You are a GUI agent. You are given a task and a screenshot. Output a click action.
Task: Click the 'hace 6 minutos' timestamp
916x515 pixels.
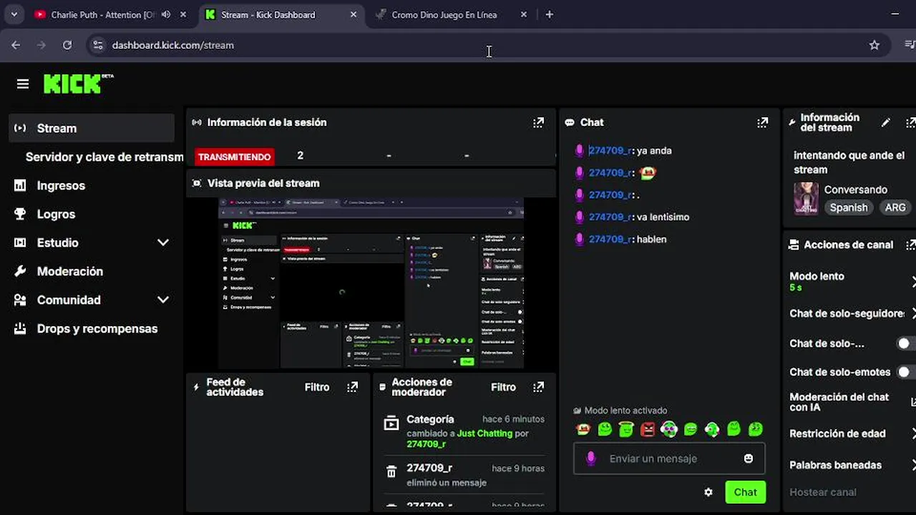(x=513, y=419)
